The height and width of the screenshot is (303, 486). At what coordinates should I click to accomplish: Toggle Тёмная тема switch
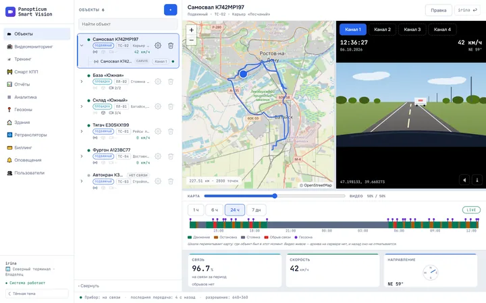[x=37, y=294]
